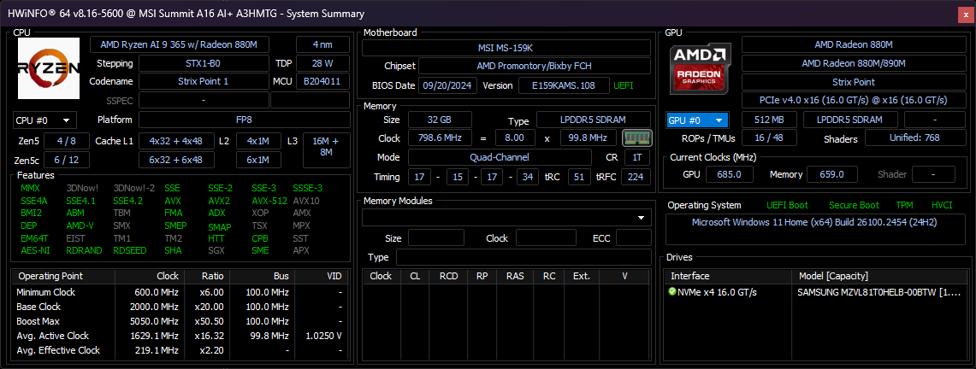Click the green NVMe drive status icon
976x369 pixels.
[672, 292]
